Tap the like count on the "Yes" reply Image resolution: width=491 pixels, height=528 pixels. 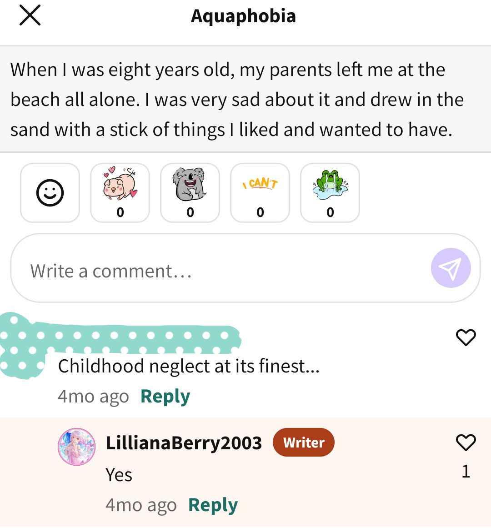(x=466, y=471)
